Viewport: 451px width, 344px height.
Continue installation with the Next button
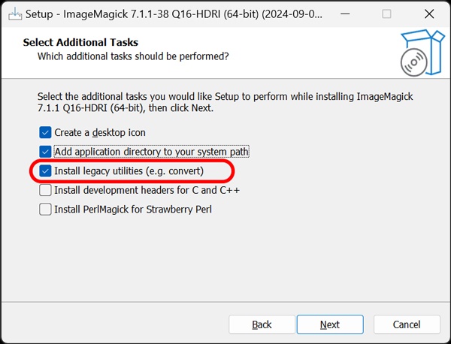(330, 324)
